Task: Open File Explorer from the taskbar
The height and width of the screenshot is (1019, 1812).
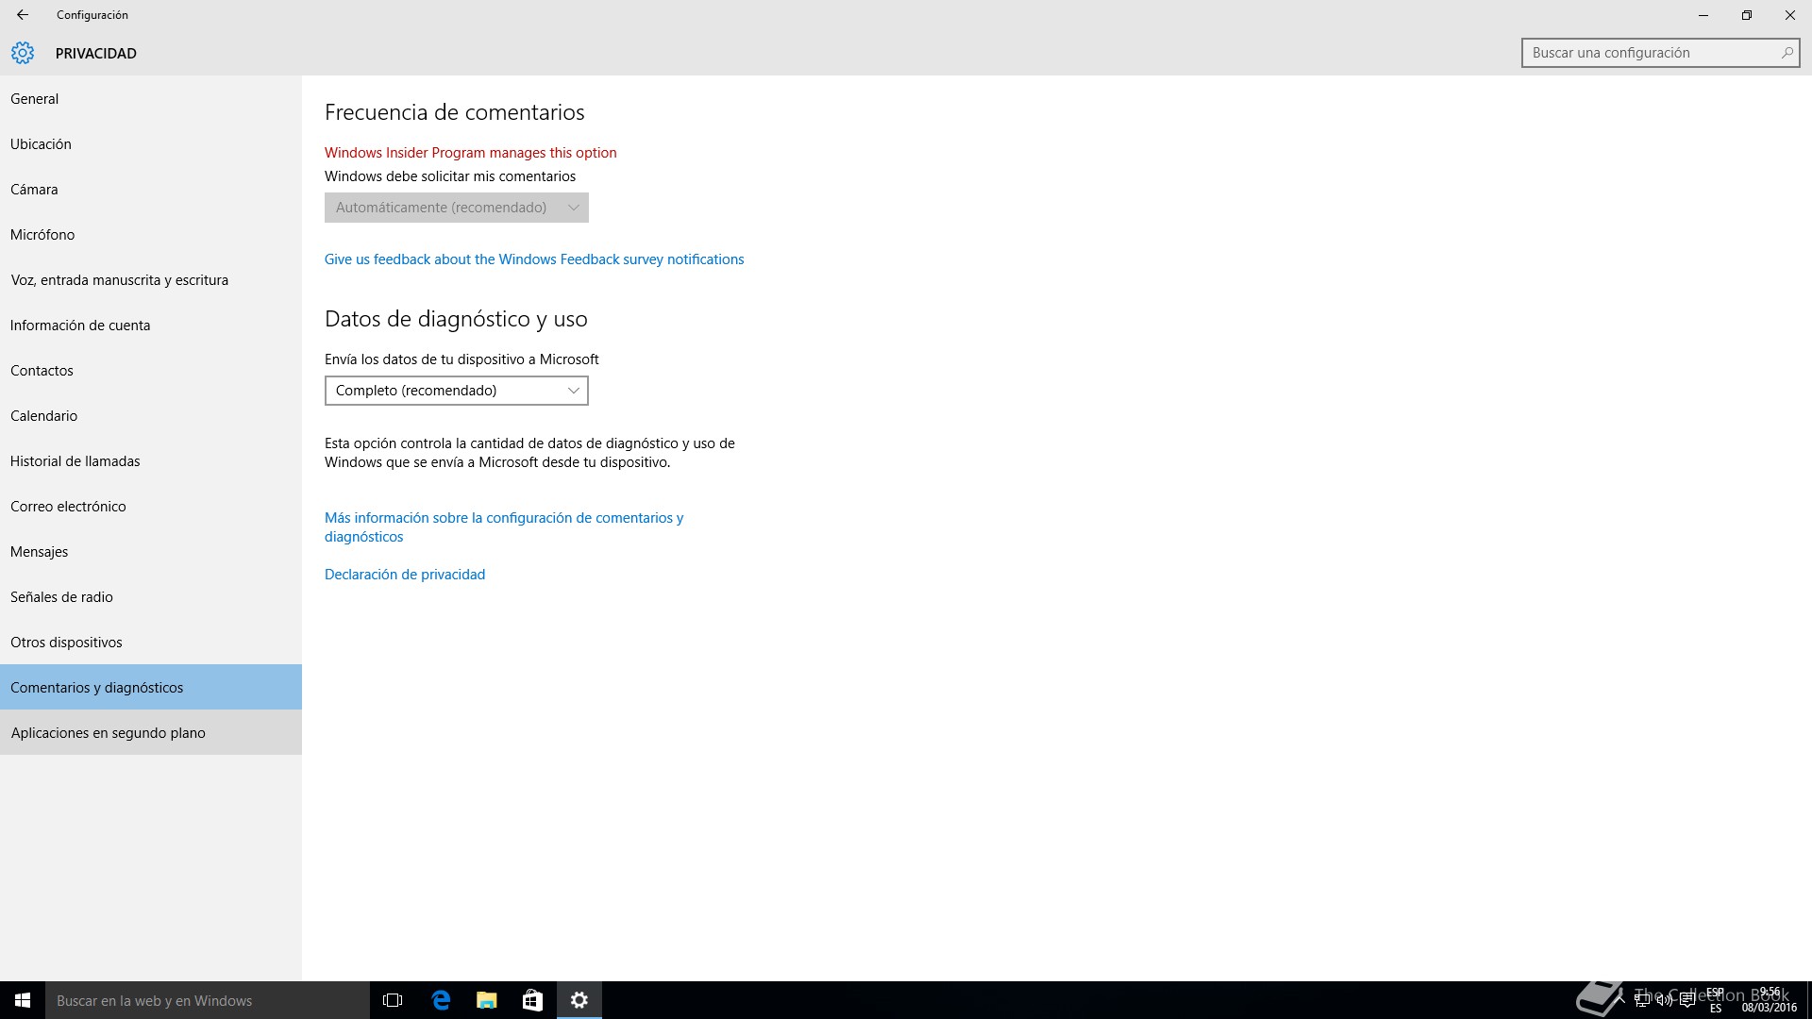Action: [487, 1000]
